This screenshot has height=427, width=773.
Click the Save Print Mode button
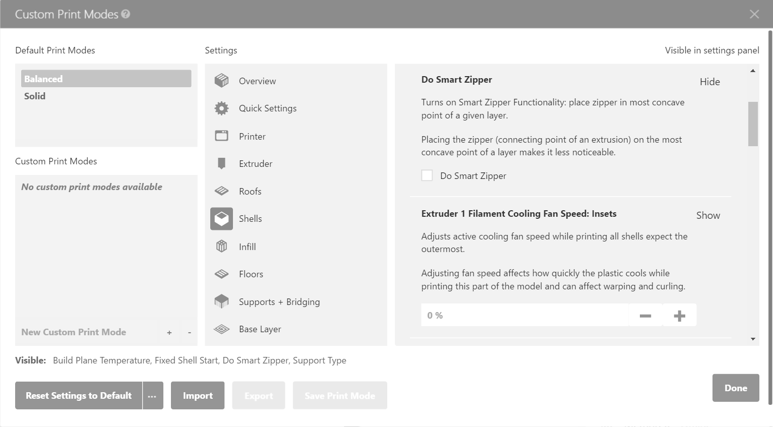[x=340, y=396]
